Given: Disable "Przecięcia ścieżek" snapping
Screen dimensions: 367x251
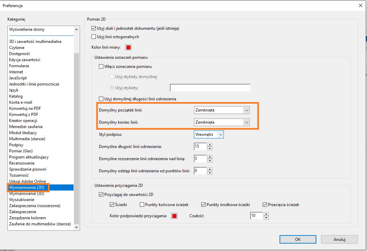Looking at the screenshot, I should (265, 204).
